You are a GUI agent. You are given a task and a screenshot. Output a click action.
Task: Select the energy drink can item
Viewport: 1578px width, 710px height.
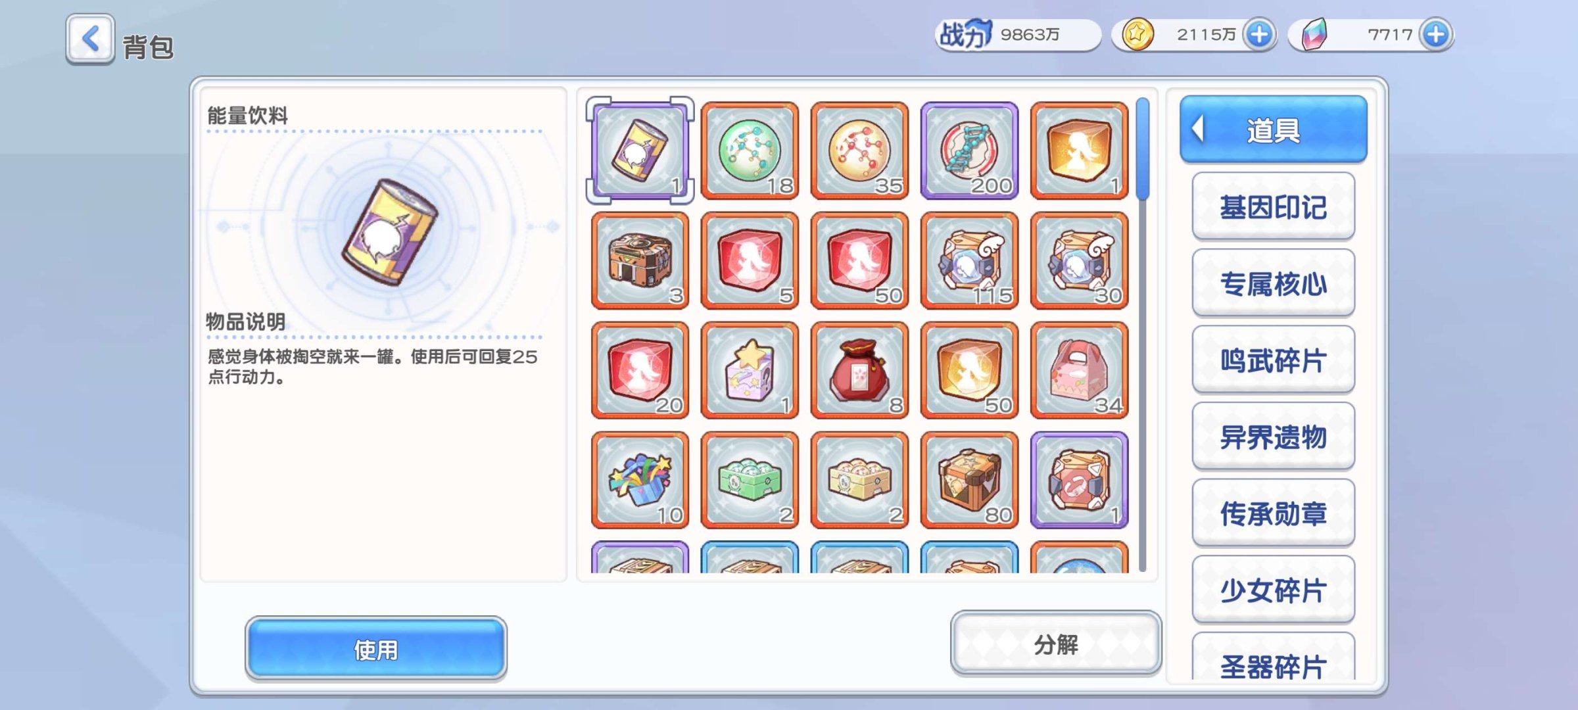[640, 151]
